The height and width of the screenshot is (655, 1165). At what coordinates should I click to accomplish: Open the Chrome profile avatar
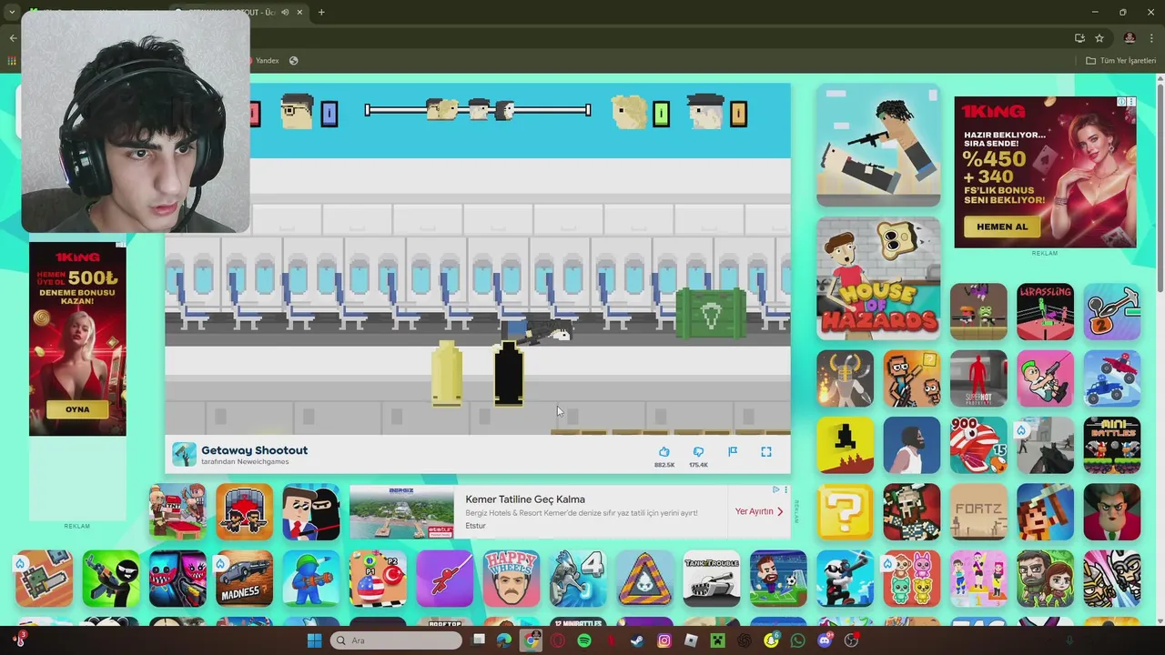(1130, 38)
